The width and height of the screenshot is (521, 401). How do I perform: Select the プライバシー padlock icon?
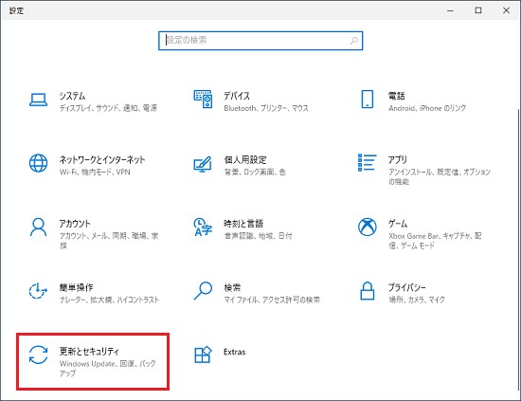tap(368, 291)
